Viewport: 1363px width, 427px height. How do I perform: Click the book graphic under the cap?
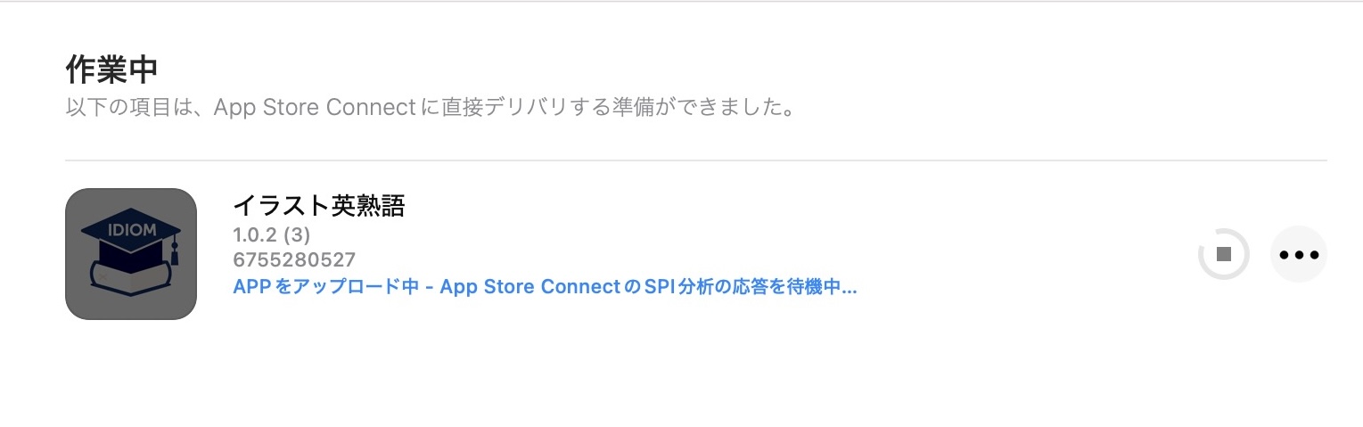point(131,279)
